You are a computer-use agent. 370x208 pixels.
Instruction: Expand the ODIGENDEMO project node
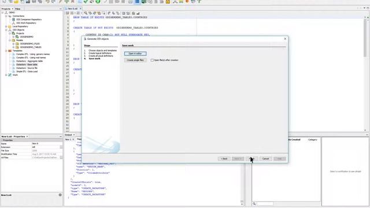[x=13, y=37]
